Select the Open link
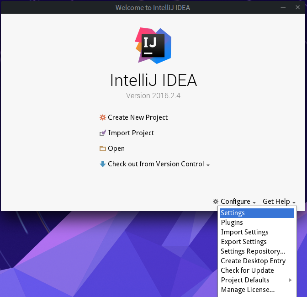The image size is (307, 297). click(116, 148)
